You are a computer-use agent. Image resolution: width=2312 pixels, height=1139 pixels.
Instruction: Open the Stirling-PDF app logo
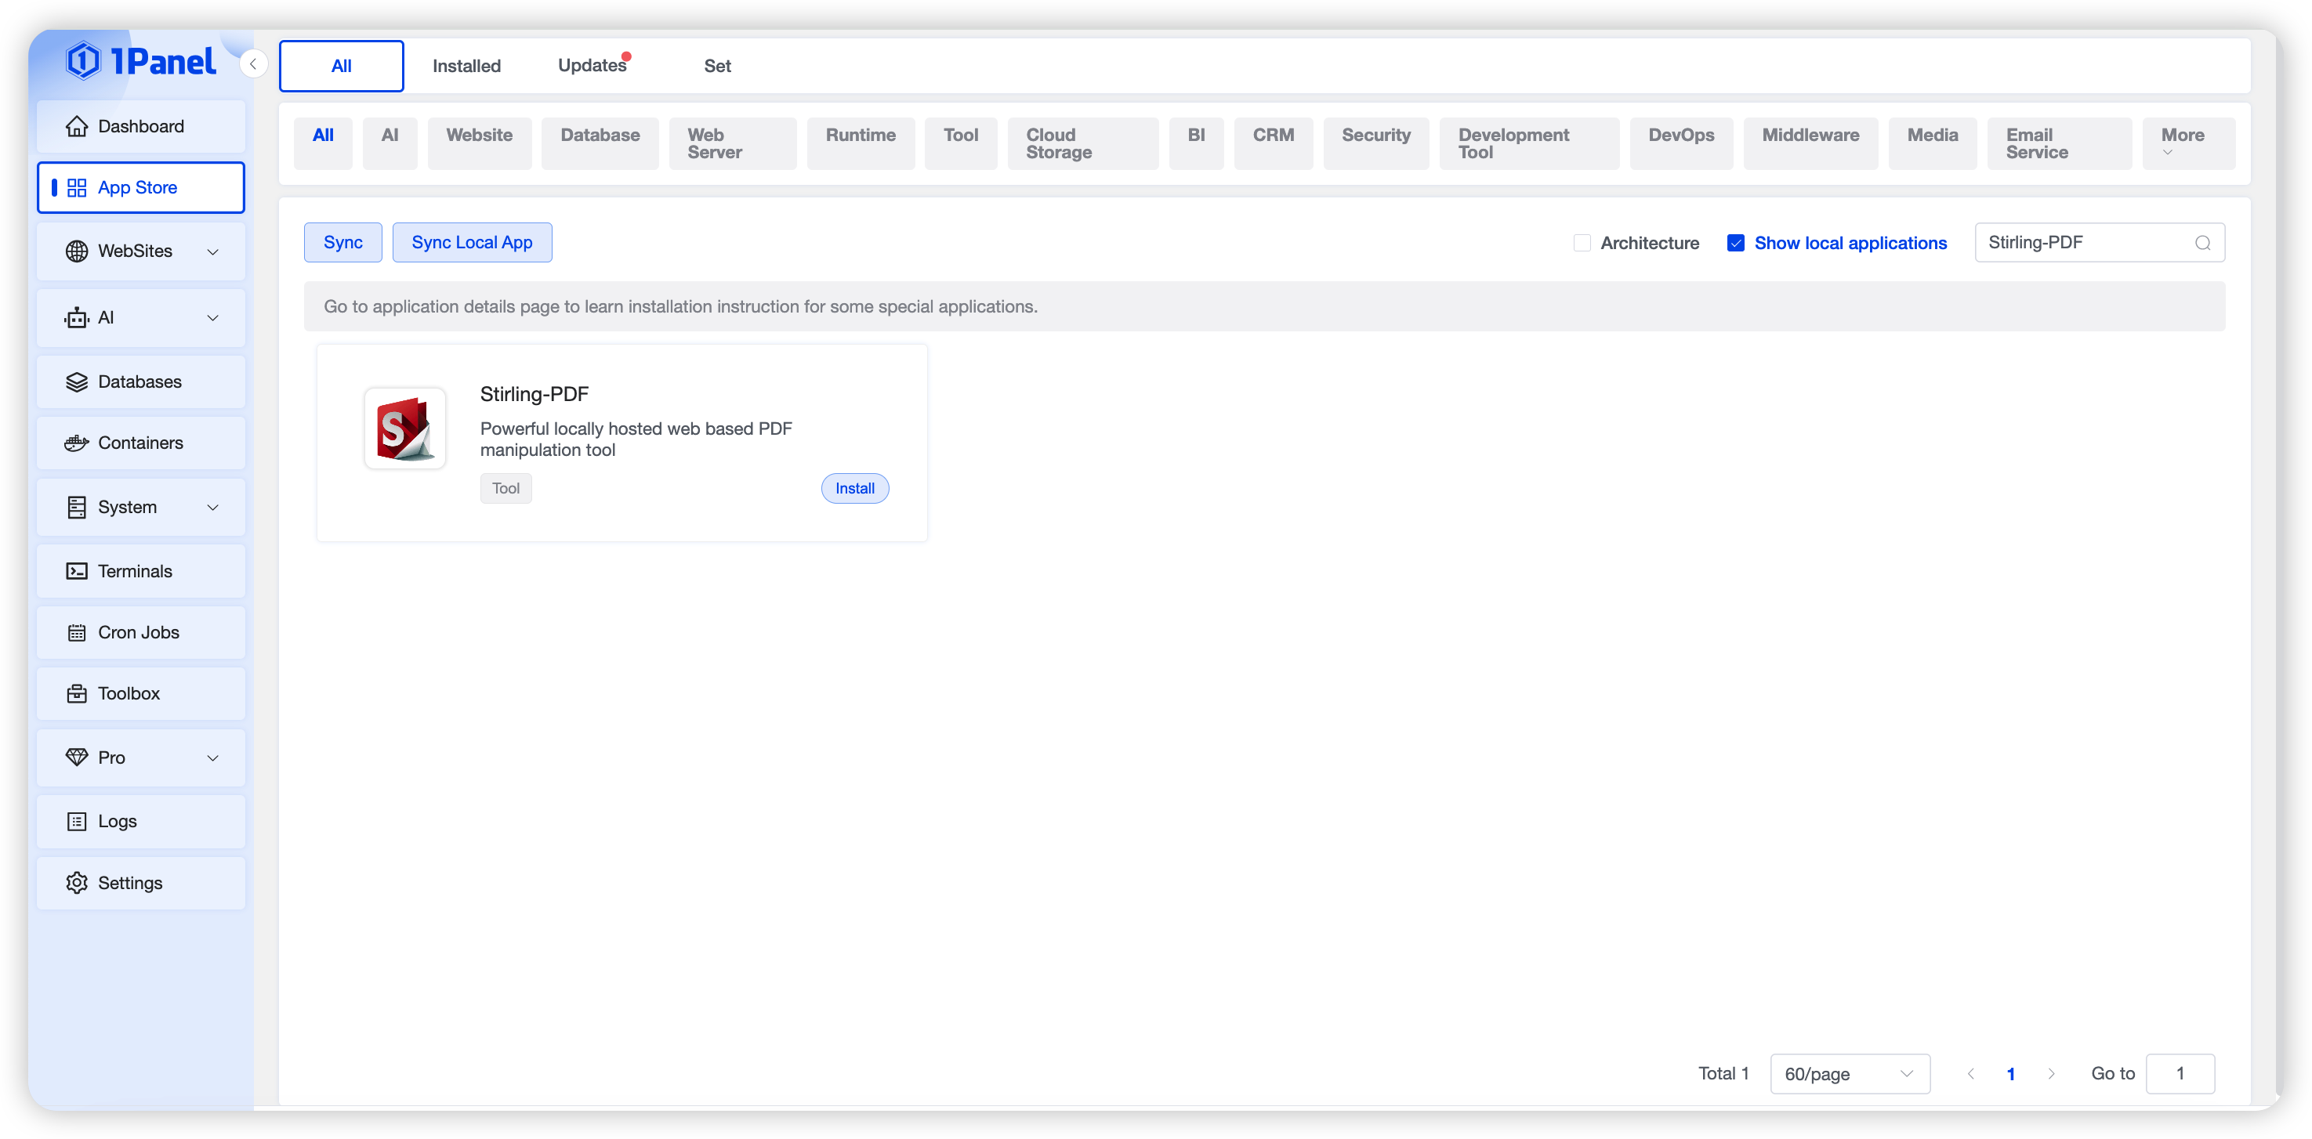pyautogui.click(x=404, y=428)
